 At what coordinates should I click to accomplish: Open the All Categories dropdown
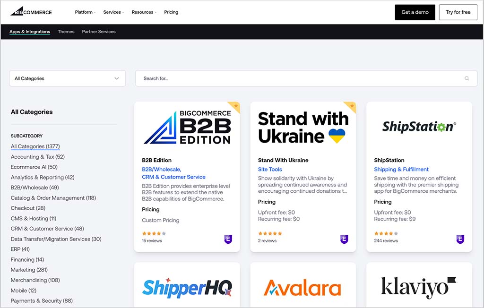click(x=67, y=78)
